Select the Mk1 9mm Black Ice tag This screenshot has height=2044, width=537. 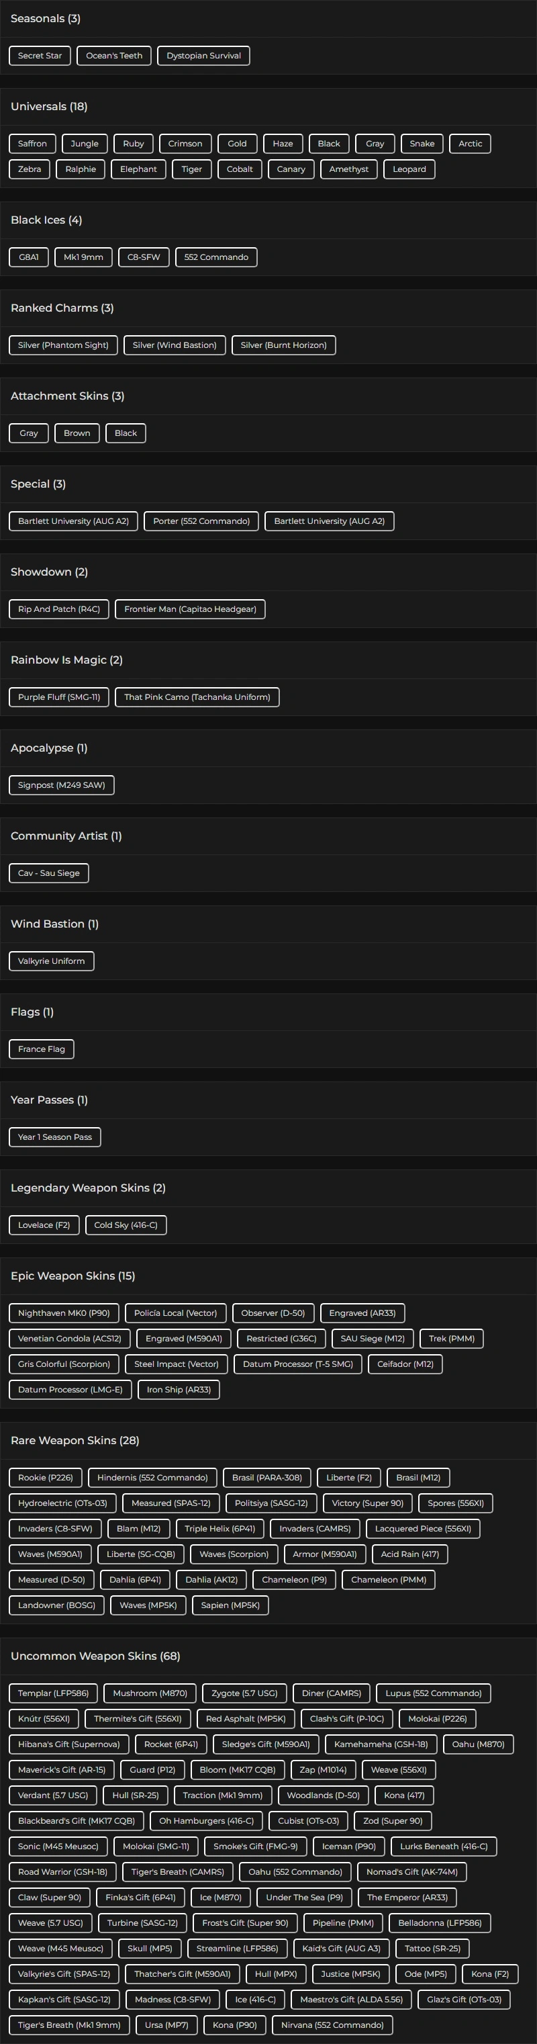pyautogui.click(x=83, y=257)
